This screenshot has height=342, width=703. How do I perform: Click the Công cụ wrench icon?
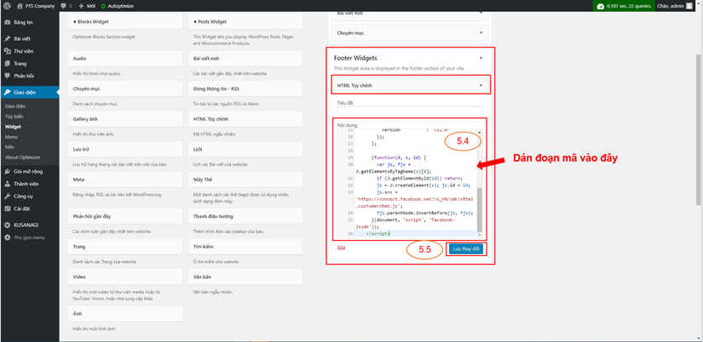click(7, 196)
